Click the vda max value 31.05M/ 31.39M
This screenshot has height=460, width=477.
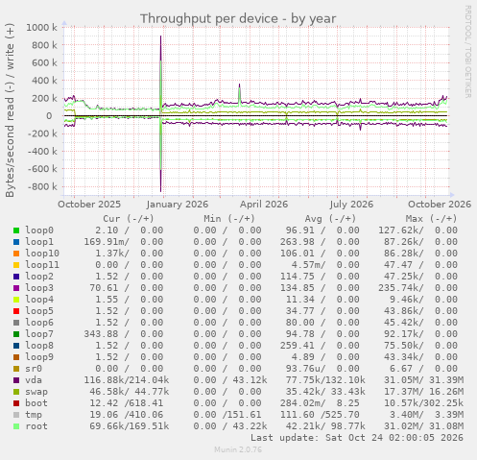[424, 380]
